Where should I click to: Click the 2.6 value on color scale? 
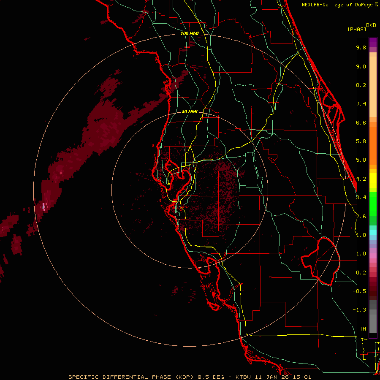(x=361, y=217)
